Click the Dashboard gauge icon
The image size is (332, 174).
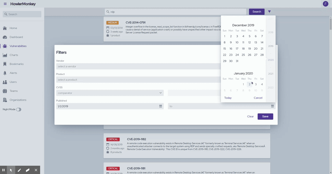(5, 37)
